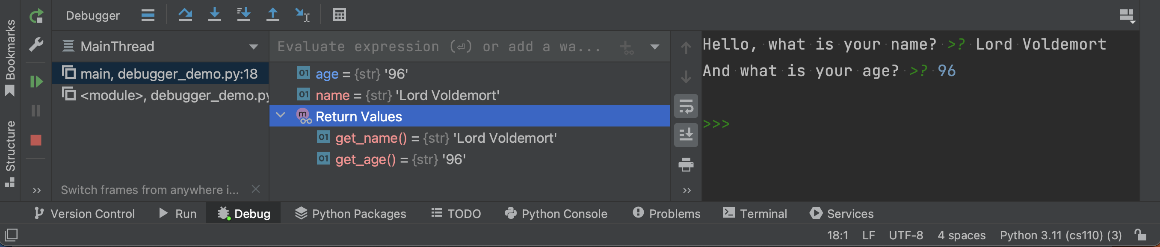The width and height of the screenshot is (1160, 247).
Task: Open the Python Console tab
Action: (x=556, y=214)
